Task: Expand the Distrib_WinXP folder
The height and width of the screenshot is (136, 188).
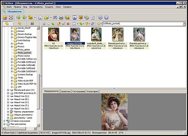Action: [x=12, y=28]
